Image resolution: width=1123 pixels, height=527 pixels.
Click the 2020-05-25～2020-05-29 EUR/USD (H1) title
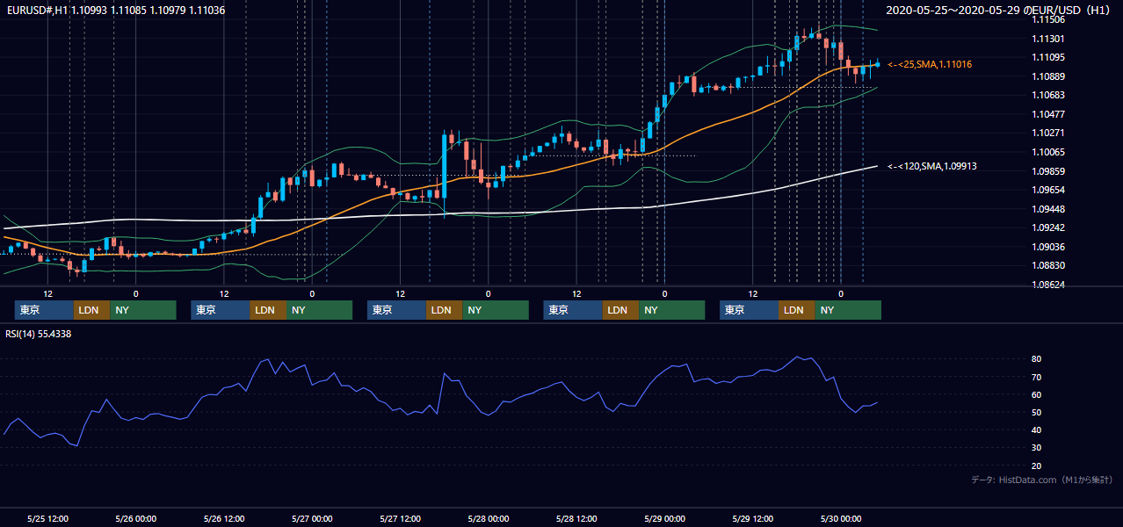[999, 10]
